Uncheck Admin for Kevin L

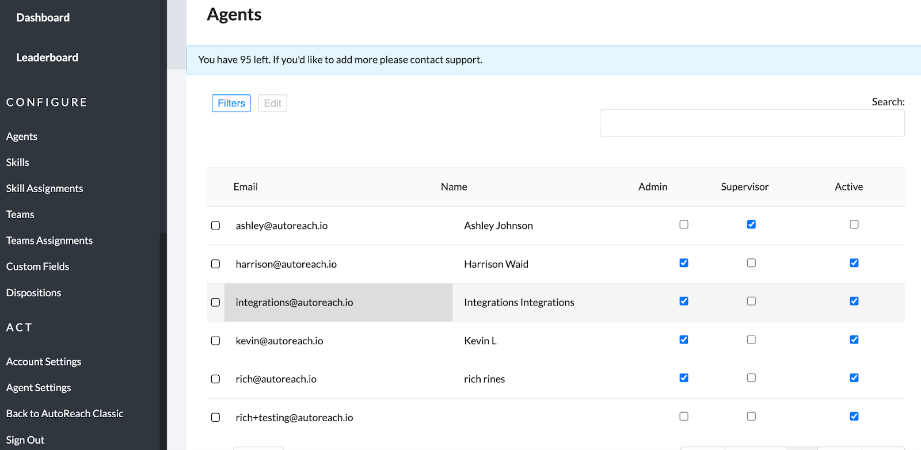pos(684,340)
